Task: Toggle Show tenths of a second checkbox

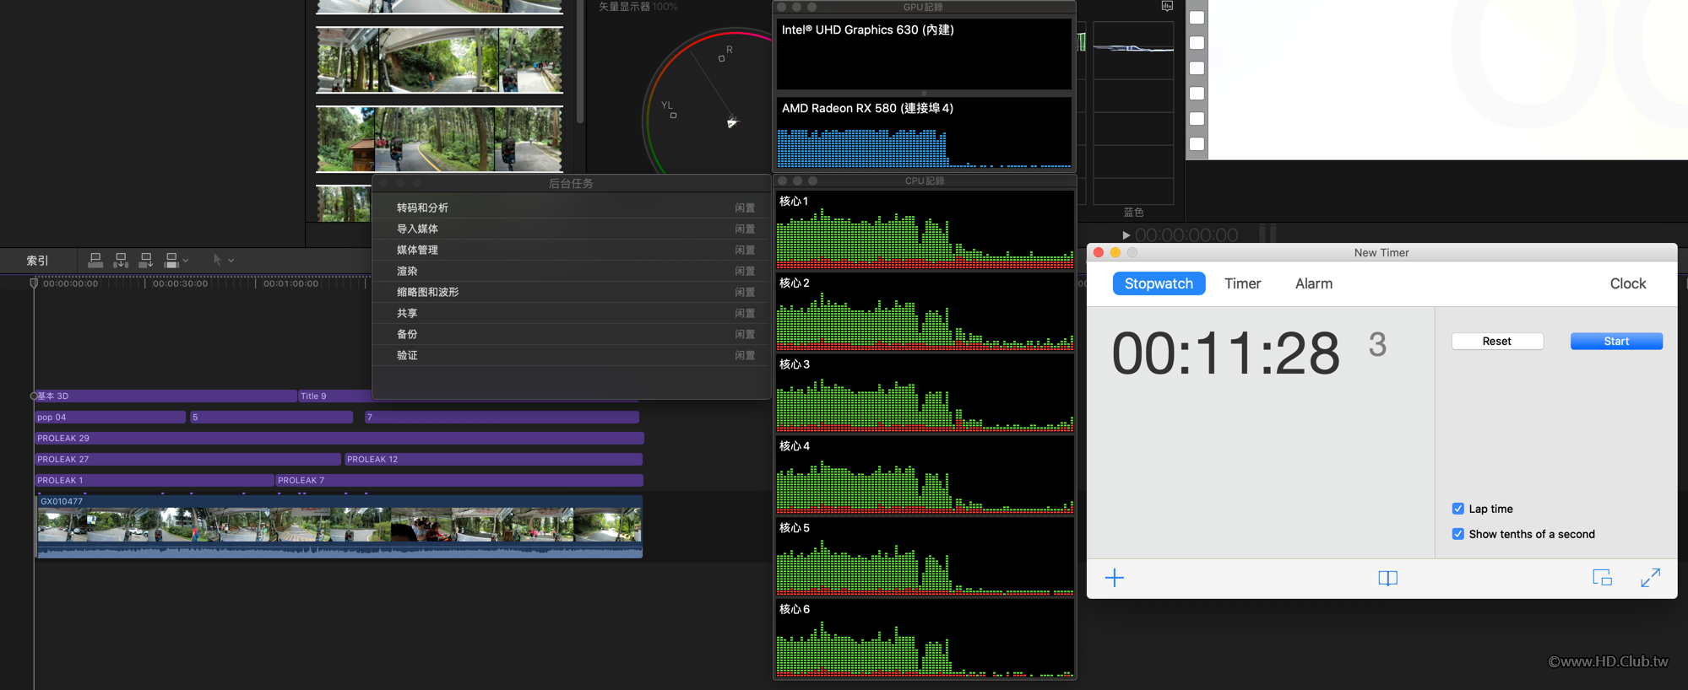Action: click(1457, 534)
